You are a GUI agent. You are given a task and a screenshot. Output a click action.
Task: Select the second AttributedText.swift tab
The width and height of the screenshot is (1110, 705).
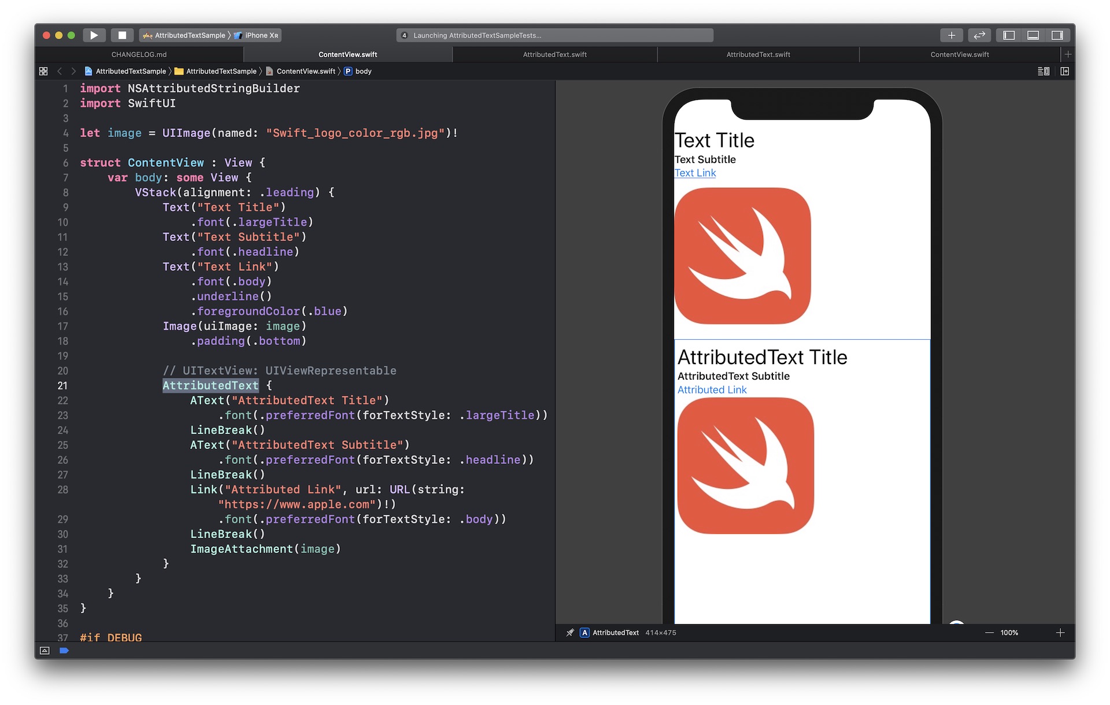point(758,54)
